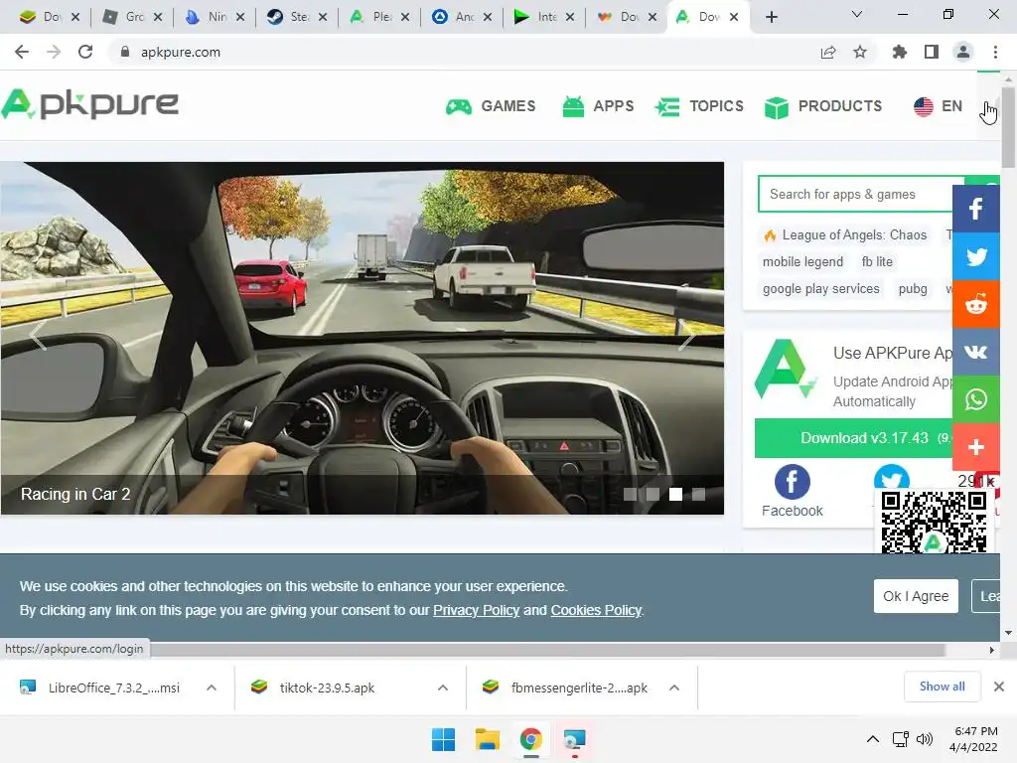Open the Cookies Policy link
The width and height of the screenshot is (1017, 763).
pos(596,611)
